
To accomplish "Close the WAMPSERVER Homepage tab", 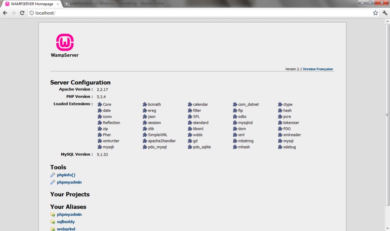I will pos(58,4).
